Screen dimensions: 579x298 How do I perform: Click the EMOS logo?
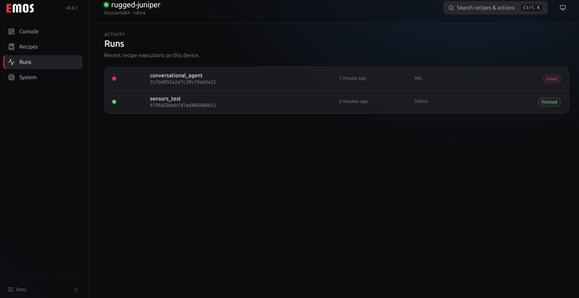(20, 8)
